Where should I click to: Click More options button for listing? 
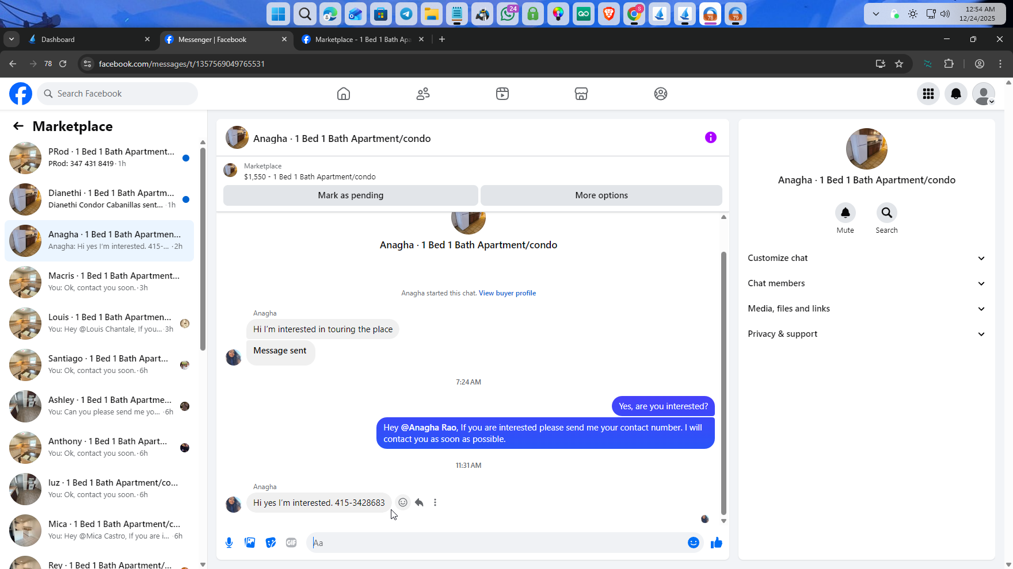coord(601,195)
